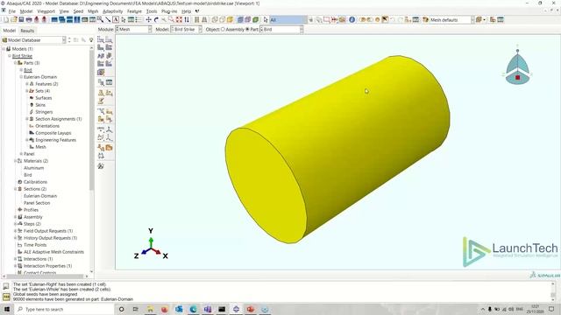
Task: Select the Pan View tool
Action: click(x=148, y=19)
